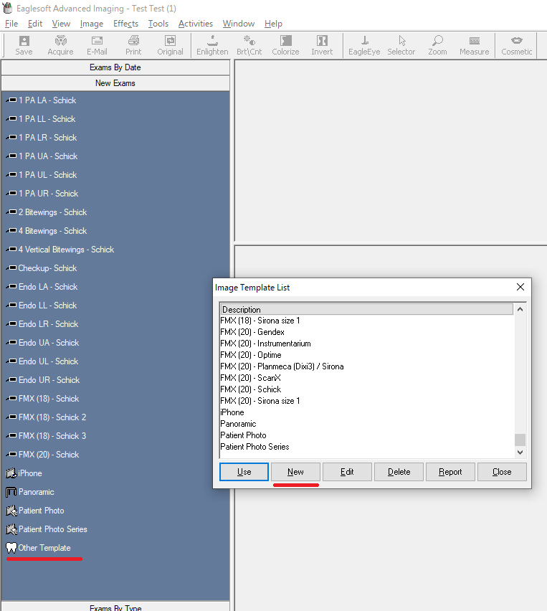Select FMX (20) - Optime template
The height and width of the screenshot is (611, 547).
[250, 355]
